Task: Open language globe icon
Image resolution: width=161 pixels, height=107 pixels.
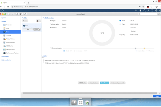Action: [156, 10]
